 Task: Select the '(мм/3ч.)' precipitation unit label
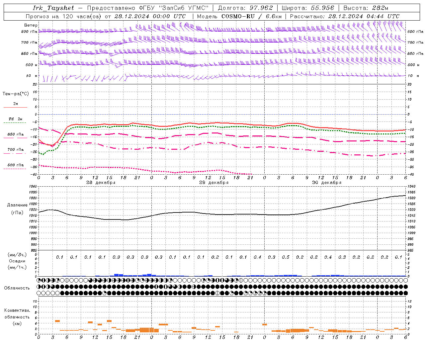[17, 255]
